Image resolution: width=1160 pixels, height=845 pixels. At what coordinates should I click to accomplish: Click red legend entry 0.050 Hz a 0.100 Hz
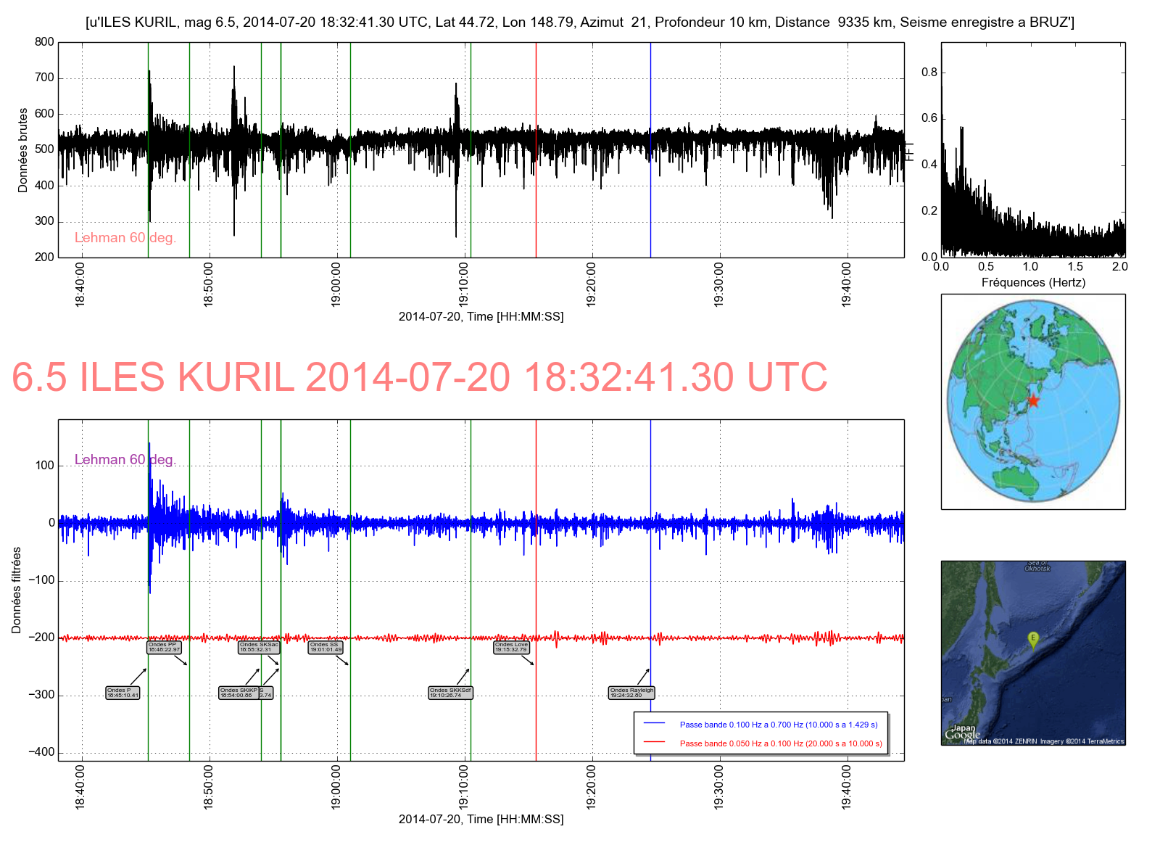(x=780, y=743)
